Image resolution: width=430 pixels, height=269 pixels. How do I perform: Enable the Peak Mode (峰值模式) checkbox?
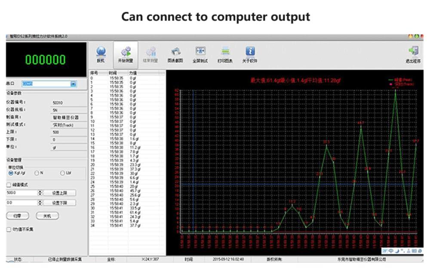click(9, 185)
